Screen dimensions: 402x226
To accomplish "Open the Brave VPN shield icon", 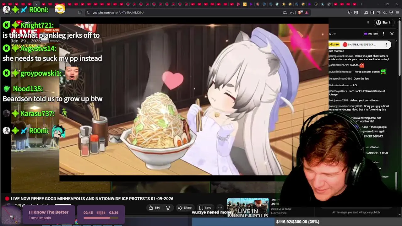I will pos(391,13).
